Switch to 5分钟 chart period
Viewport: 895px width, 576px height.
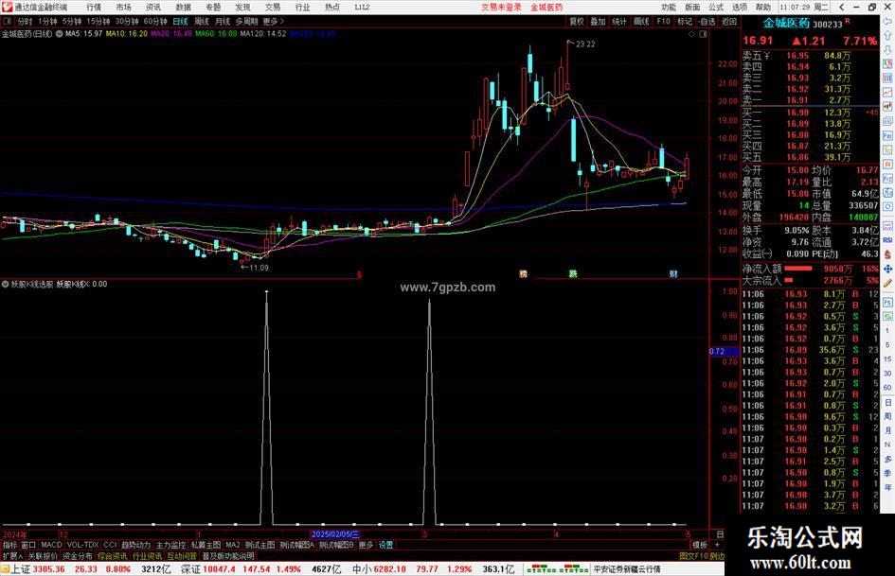(72, 22)
